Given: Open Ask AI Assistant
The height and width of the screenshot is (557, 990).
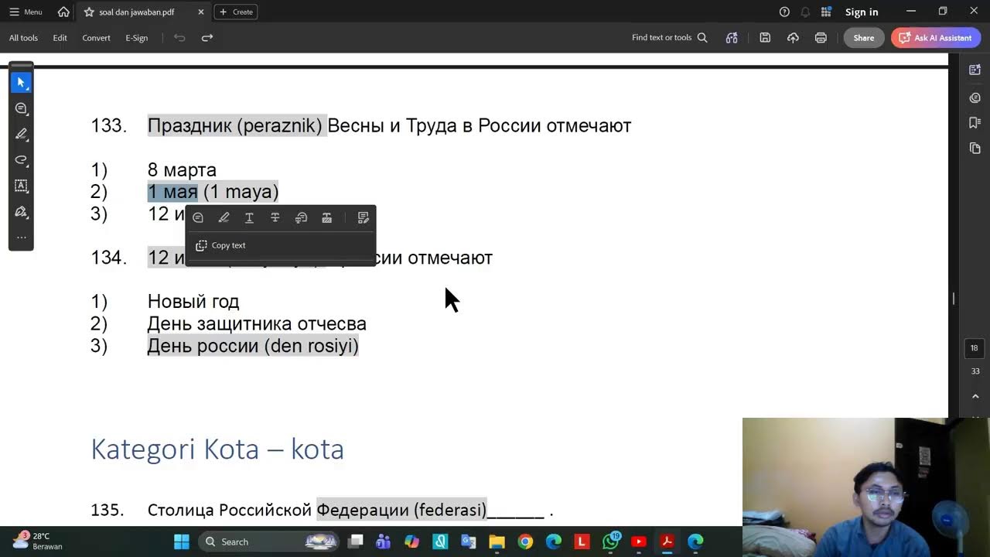Looking at the screenshot, I should pyautogui.click(x=936, y=38).
